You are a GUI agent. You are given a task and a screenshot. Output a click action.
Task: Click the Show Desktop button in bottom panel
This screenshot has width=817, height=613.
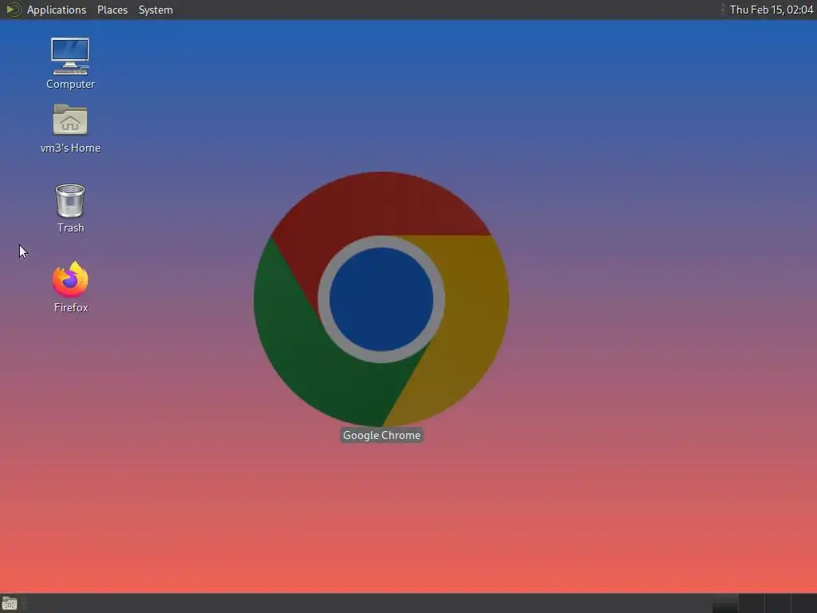(x=10, y=603)
